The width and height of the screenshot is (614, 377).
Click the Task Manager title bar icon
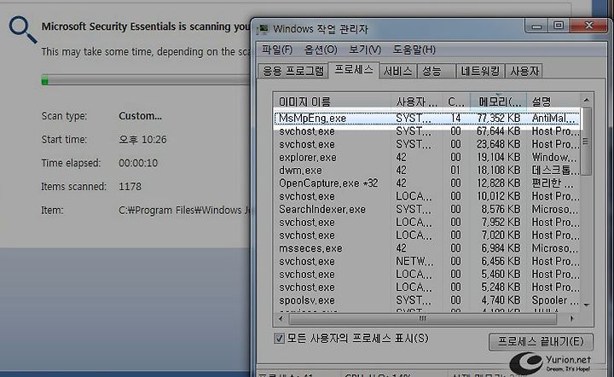[x=263, y=29]
